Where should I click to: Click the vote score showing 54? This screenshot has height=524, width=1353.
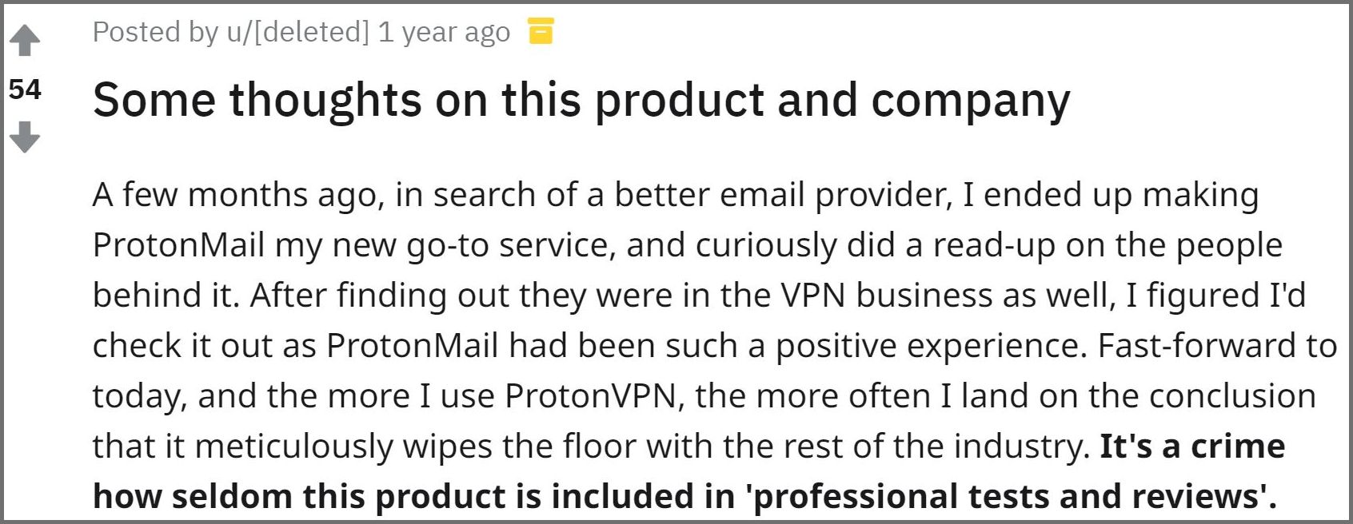click(x=25, y=89)
